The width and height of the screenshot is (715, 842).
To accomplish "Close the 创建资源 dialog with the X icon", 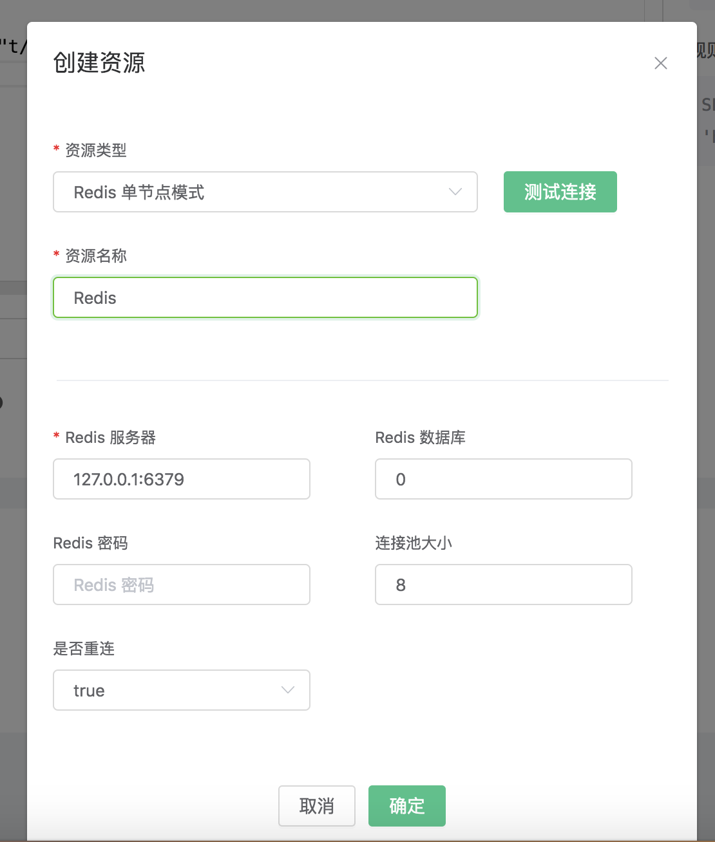I will tap(660, 63).
